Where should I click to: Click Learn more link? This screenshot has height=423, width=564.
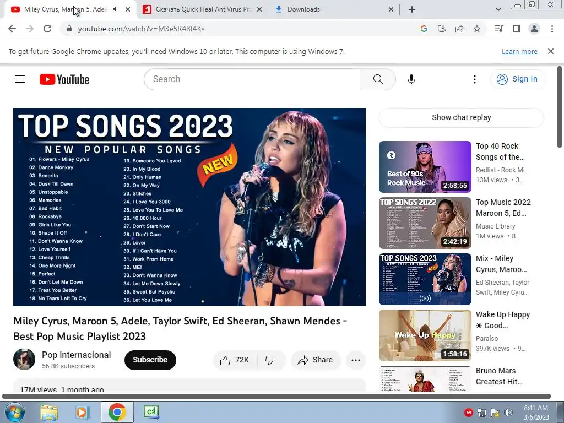pos(519,51)
